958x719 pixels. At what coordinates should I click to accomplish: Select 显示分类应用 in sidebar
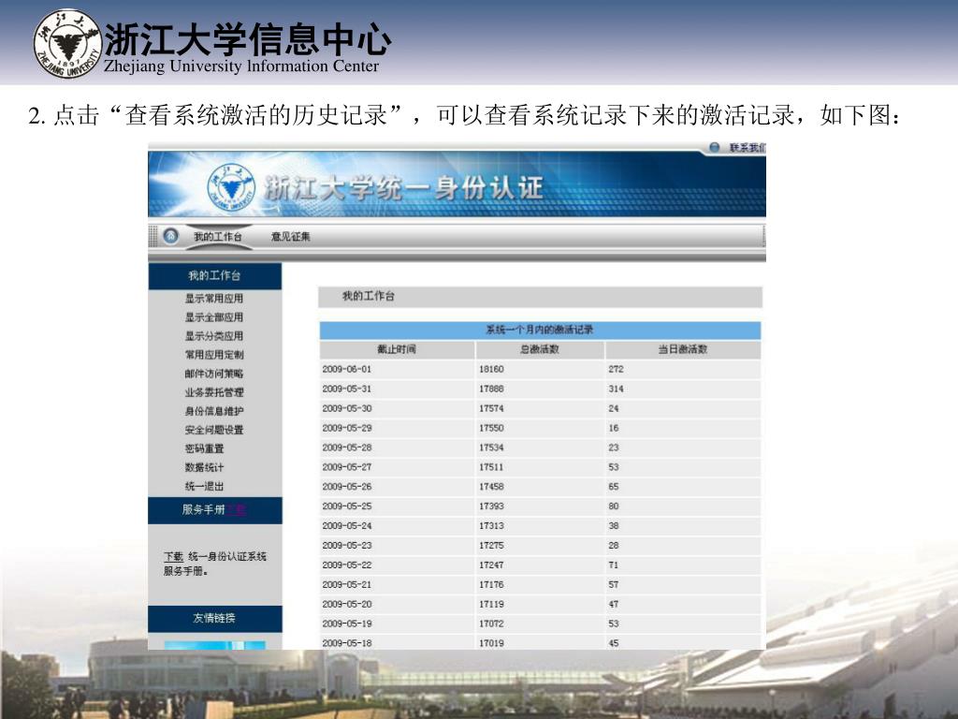pos(214,336)
